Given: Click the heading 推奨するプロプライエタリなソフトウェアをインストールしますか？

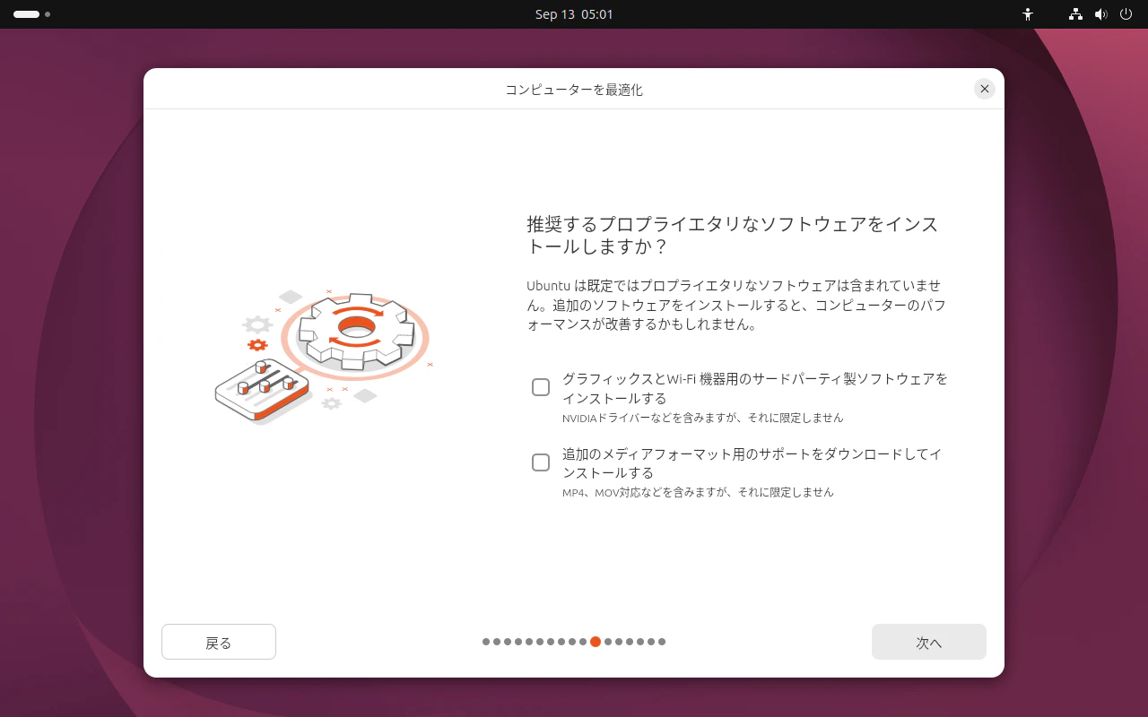Looking at the screenshot, I should 733,235.
